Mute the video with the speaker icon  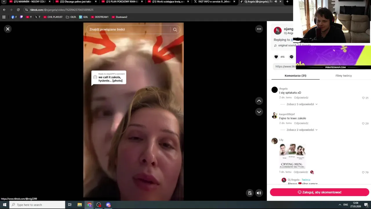tap(259, 193)
